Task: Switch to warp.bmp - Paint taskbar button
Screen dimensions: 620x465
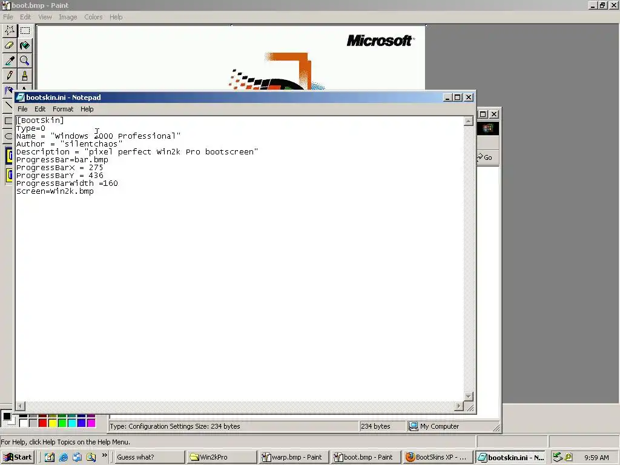Action: pos(294,457)
